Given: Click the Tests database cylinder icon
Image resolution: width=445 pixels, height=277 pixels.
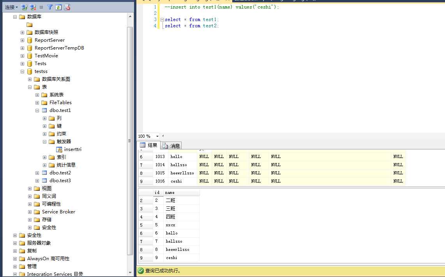Looking at the screenshot, I should pyautogui.click(x=30, y=64).
